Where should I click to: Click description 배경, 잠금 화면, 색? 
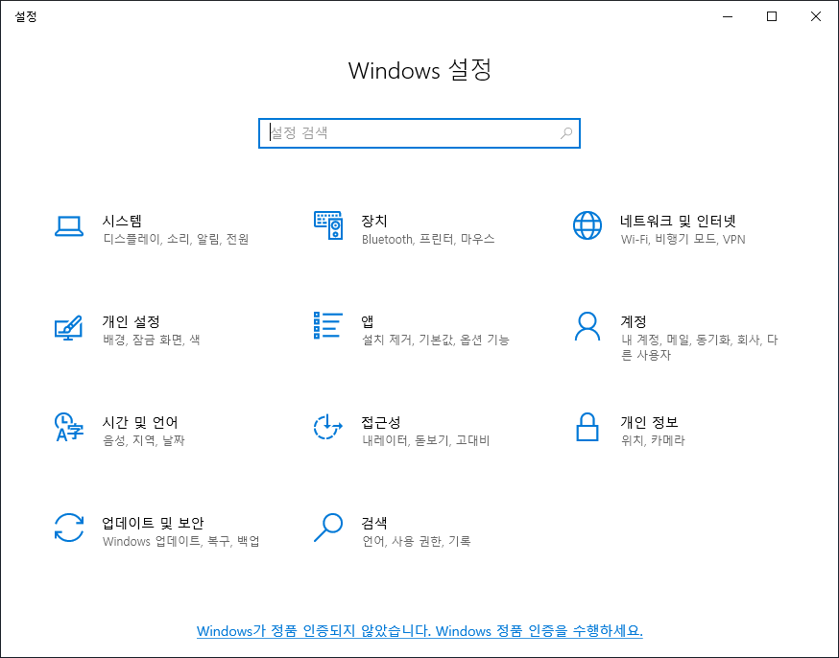(152, 340)
